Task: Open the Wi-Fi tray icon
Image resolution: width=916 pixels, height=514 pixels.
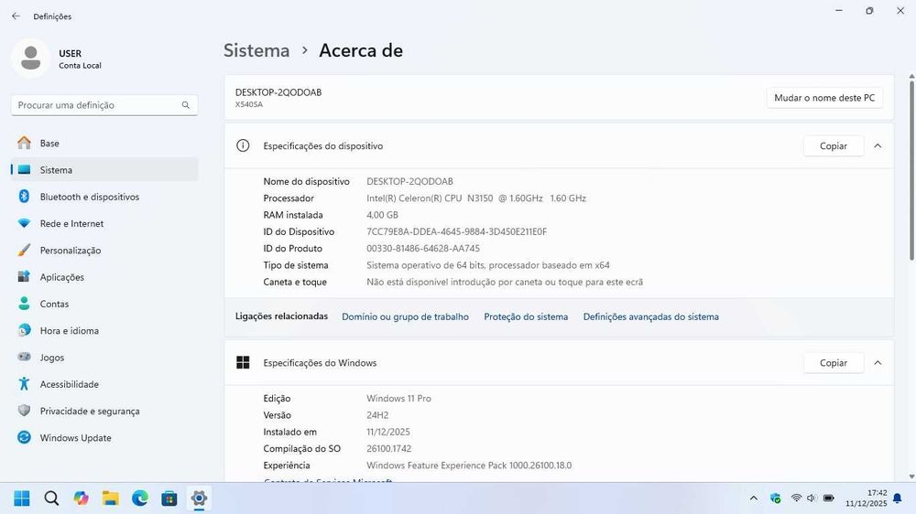Action: pyautogui.click(x=796, y=498)
